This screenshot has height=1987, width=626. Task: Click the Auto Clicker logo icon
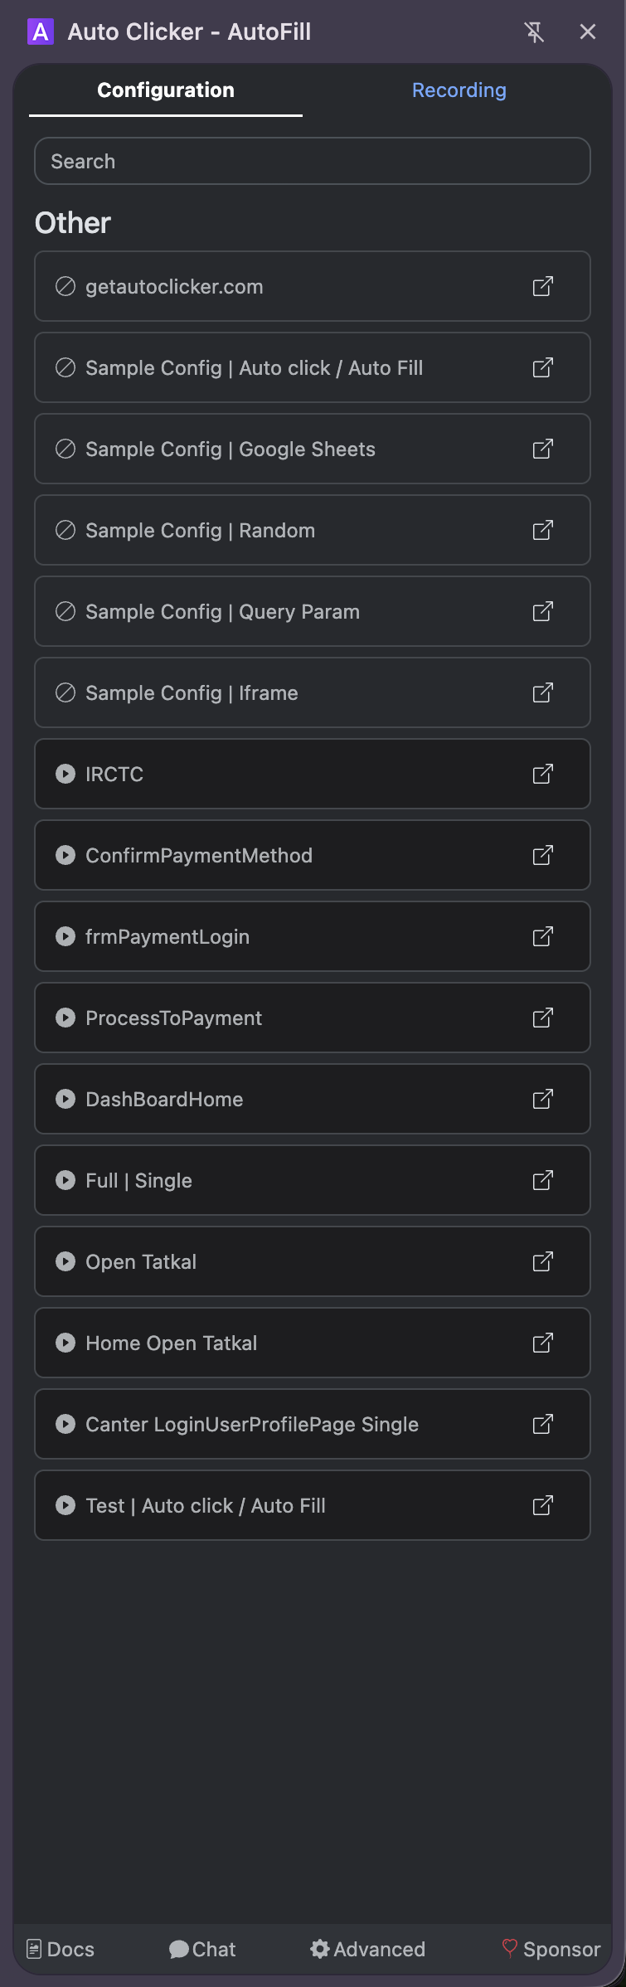(x=41, y=32)
